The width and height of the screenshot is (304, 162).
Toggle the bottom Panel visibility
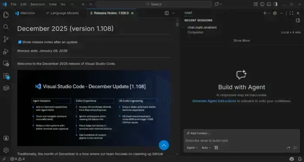[x=269, y=4]
